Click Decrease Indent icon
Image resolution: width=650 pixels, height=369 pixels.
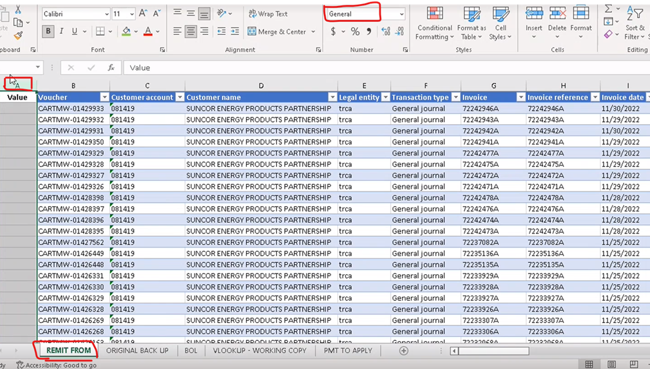point(221,31)
